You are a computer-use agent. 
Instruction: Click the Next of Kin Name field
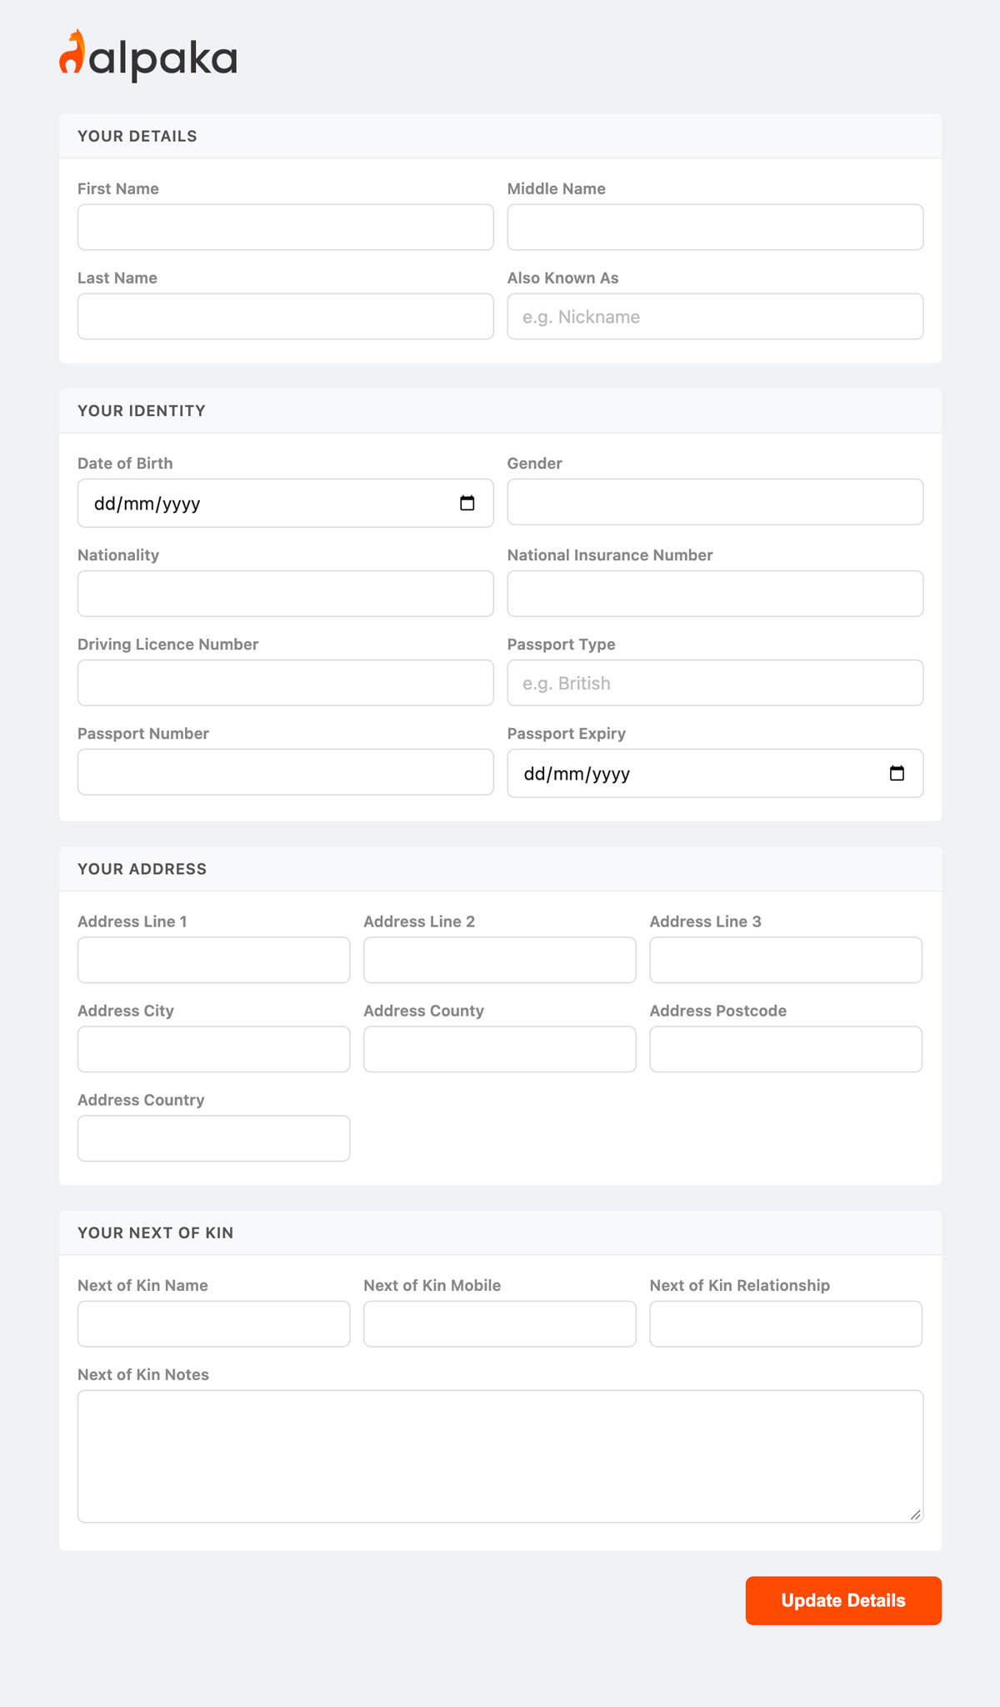pyautogui.click(x=213, y=1323)
